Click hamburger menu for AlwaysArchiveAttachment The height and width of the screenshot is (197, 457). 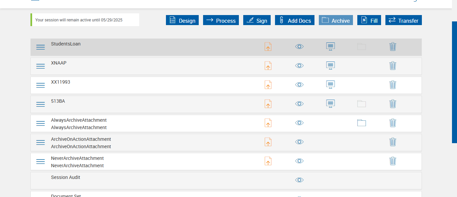(40, 123)
